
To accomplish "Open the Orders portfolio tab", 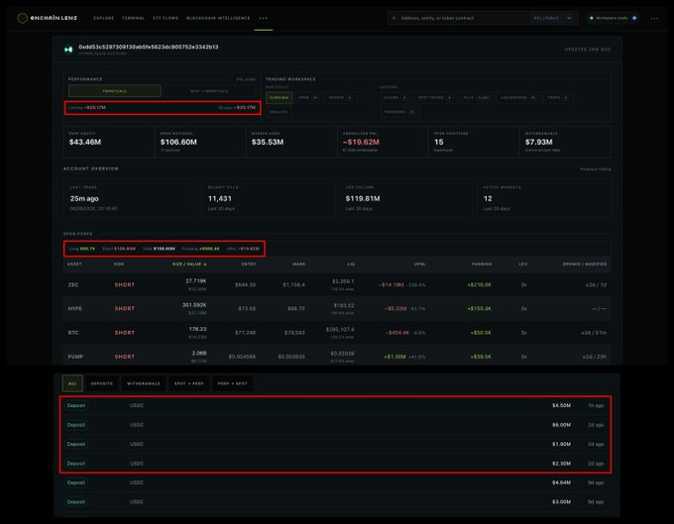I will 340,97.
